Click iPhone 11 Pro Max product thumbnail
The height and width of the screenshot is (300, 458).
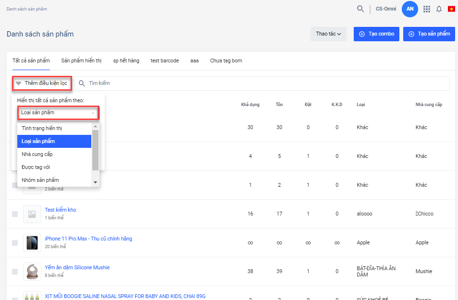[32, 243]
